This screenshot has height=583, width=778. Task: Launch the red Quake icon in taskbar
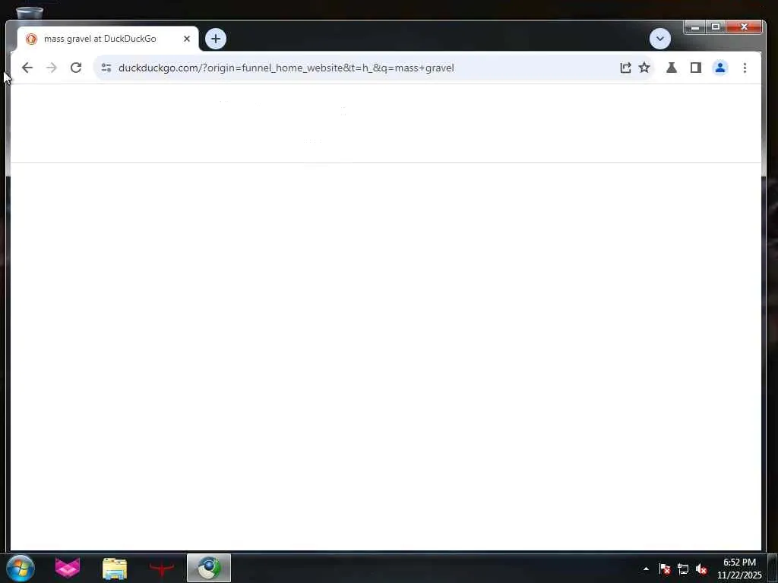point(162,569)
